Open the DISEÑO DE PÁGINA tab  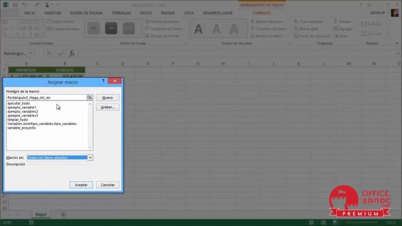pyautogui.click(x=87, y=13)
